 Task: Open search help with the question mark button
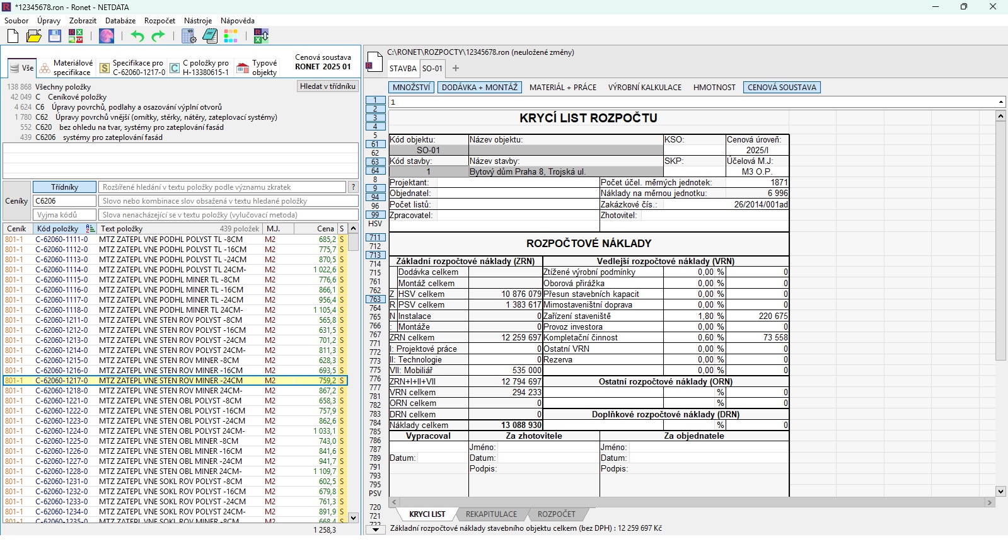point(353,187)
